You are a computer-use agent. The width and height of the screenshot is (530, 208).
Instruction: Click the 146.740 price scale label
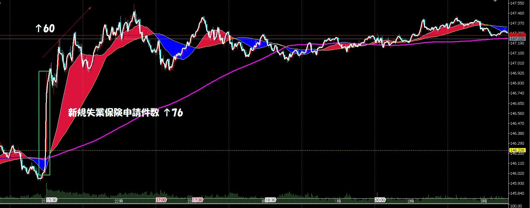(517, 93)
